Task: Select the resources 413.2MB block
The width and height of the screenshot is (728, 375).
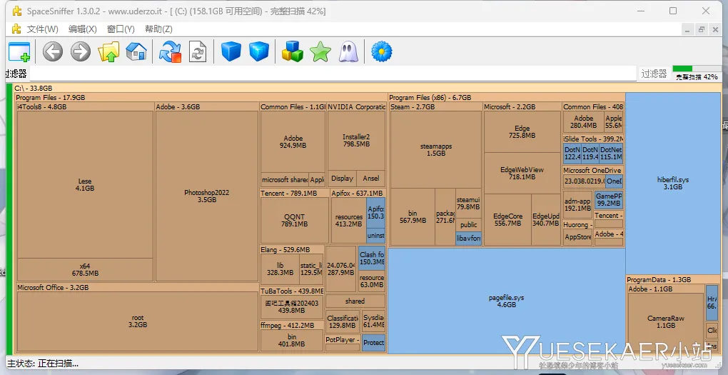Action: tap(349, 220)
